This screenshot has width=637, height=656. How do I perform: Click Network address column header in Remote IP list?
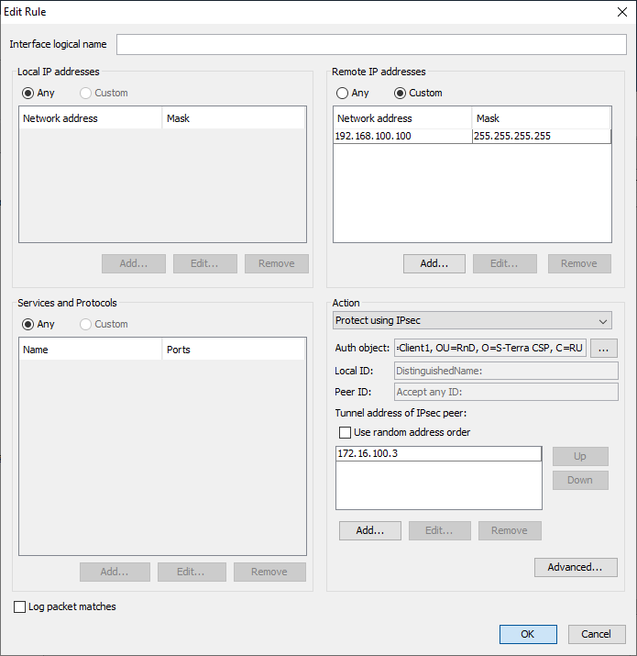point(402,118)
